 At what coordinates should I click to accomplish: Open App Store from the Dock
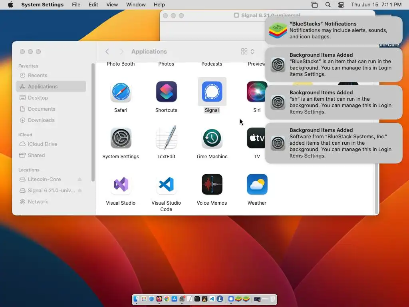[x=174, y=299]
